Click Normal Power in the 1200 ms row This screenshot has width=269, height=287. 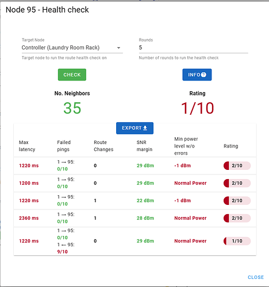pos(190,183)
